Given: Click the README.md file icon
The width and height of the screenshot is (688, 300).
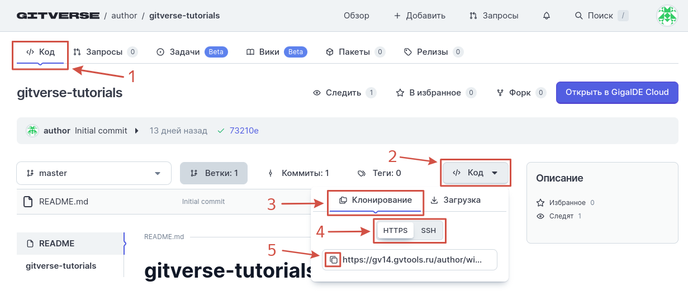Looking at the screenshot, I should (28, 202).
